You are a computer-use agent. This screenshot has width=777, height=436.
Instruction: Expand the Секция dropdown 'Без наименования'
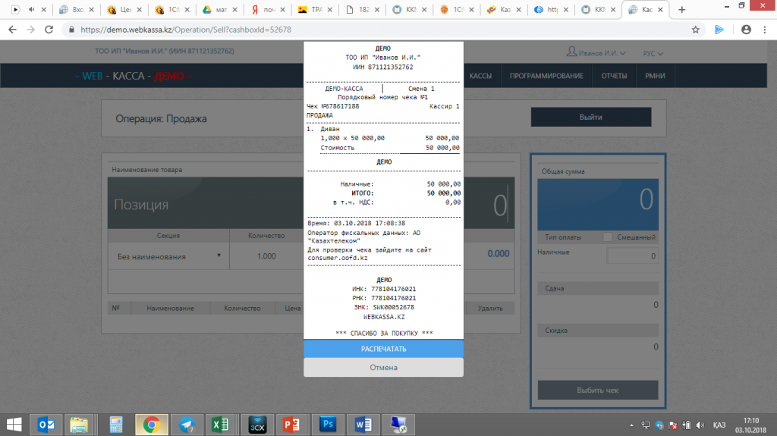167,256
